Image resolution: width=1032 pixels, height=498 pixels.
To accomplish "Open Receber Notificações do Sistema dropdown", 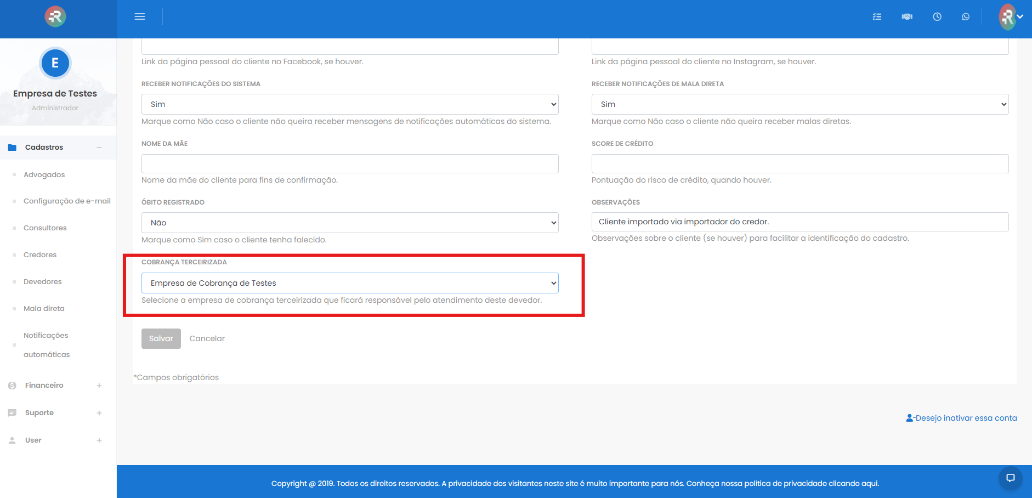I will point(350,104).
